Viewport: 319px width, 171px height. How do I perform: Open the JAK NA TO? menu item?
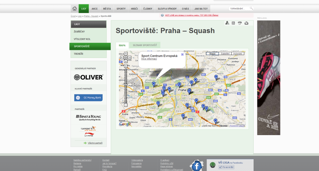tap(201, 9)
